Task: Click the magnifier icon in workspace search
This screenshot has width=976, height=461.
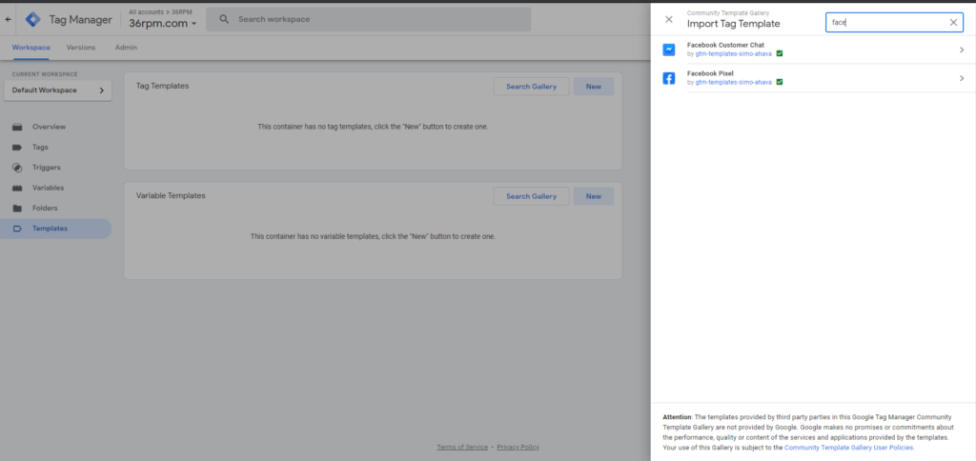Action: point(225,19)
